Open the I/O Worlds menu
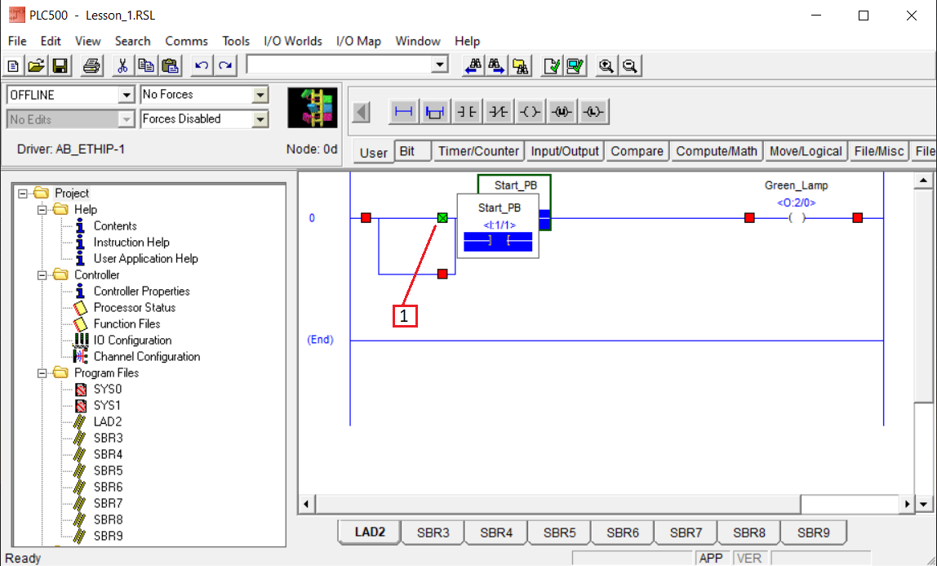 coord(293,41)
